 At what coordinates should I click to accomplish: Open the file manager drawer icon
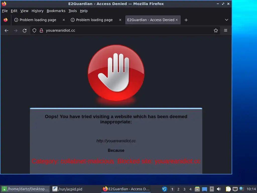click(x=197, y=189)
